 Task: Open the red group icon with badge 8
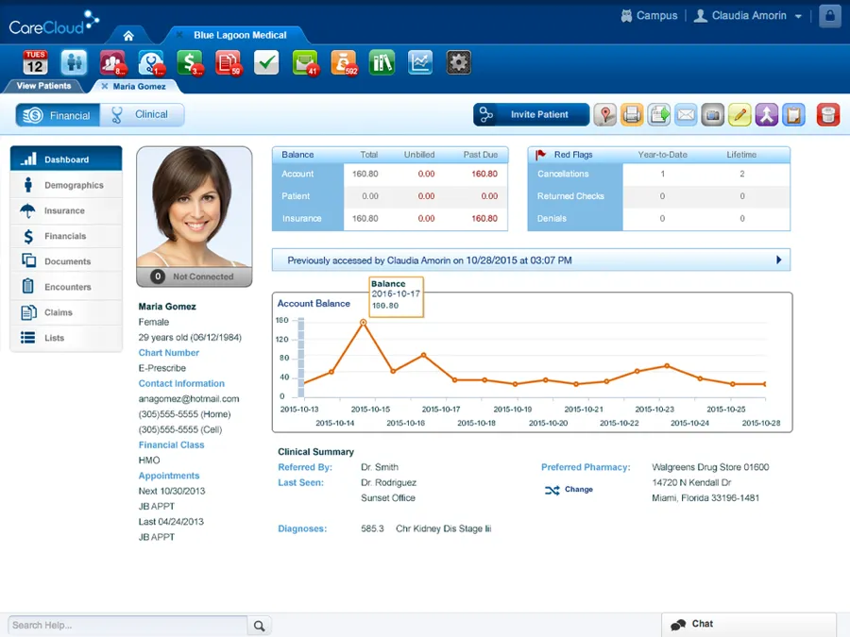pyautogui.click(x=112, y=62)
